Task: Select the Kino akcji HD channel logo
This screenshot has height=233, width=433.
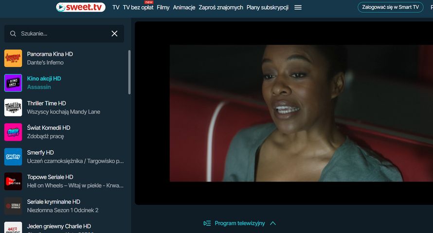Action: click(13, 83)
